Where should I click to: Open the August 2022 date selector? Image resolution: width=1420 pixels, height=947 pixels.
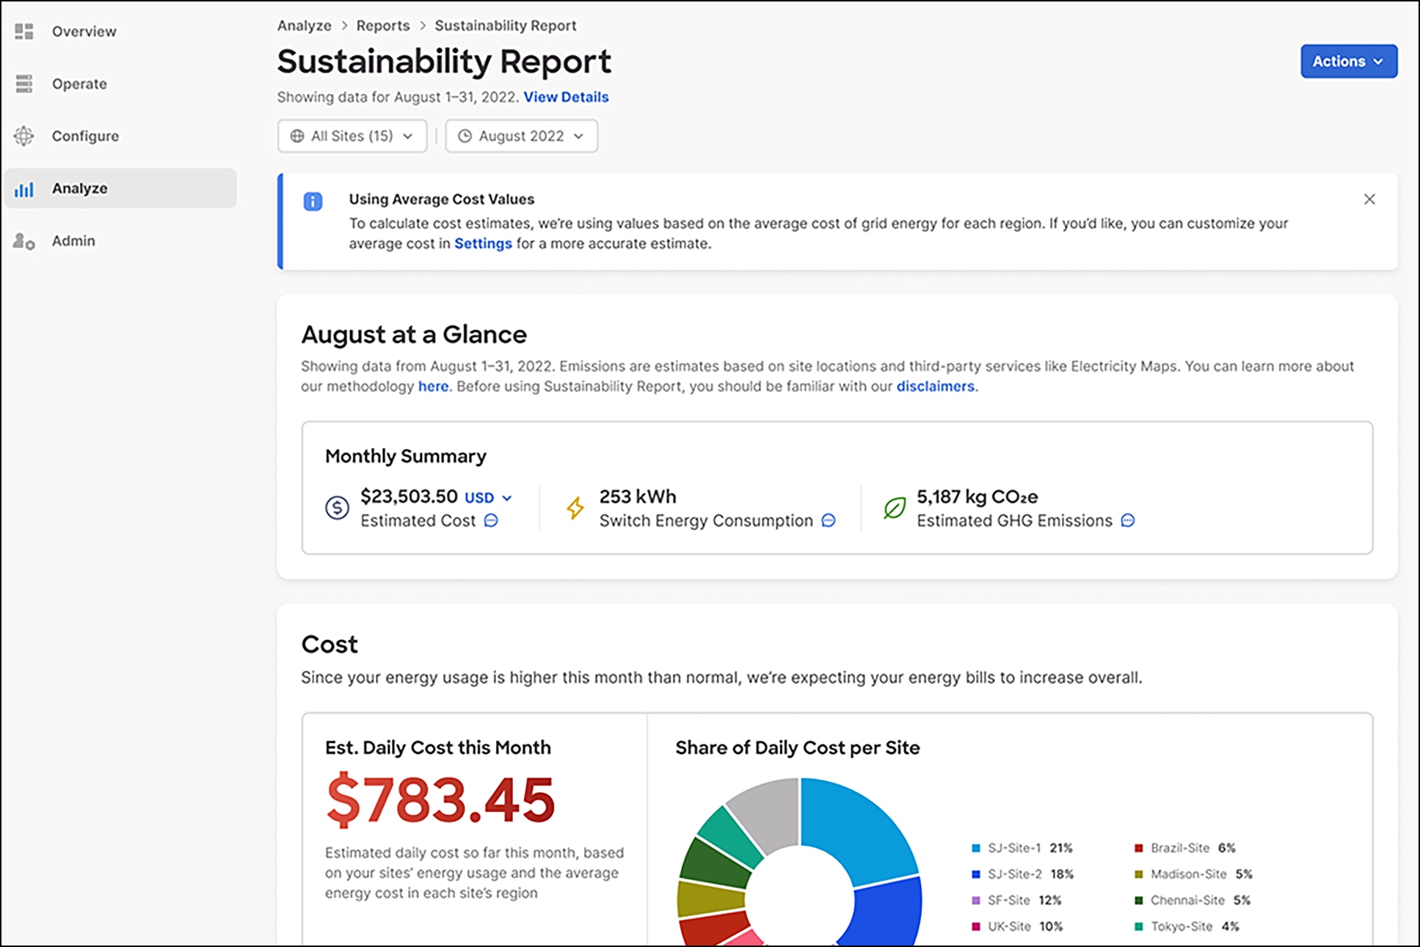click(x=521, y=136)
